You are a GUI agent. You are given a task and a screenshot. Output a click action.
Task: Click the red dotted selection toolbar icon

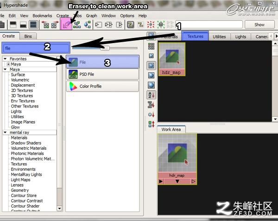click(x=151, y=25)
